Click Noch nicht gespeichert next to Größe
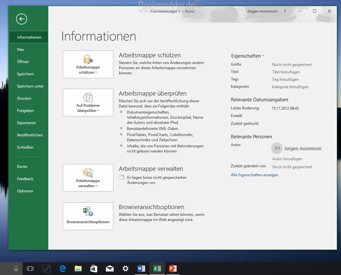The width and height of the screenshot is (341, 275). coord(292,65)
